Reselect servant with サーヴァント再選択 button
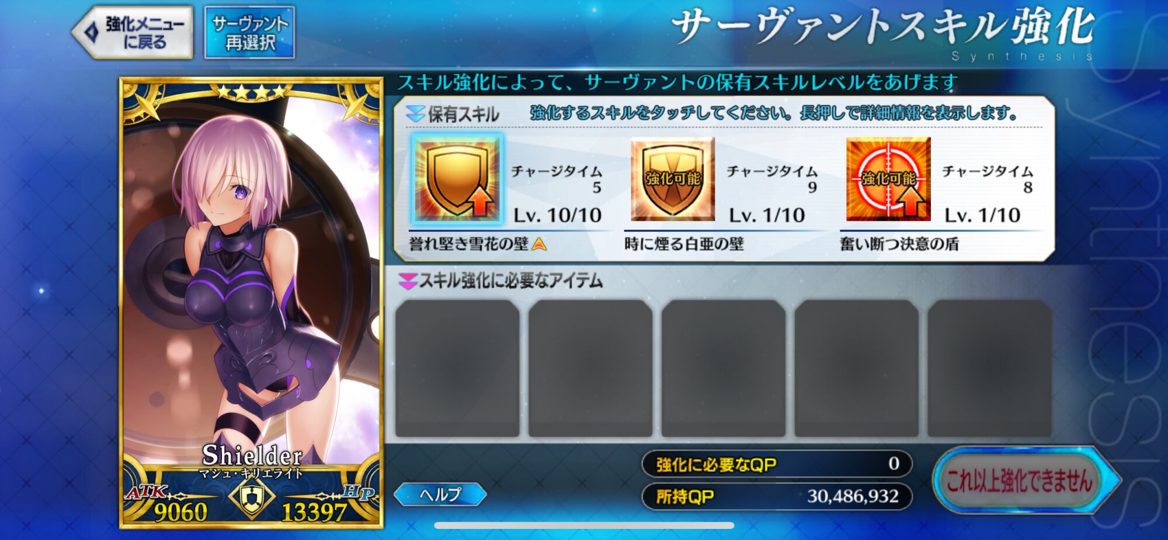 coord(250,33)
